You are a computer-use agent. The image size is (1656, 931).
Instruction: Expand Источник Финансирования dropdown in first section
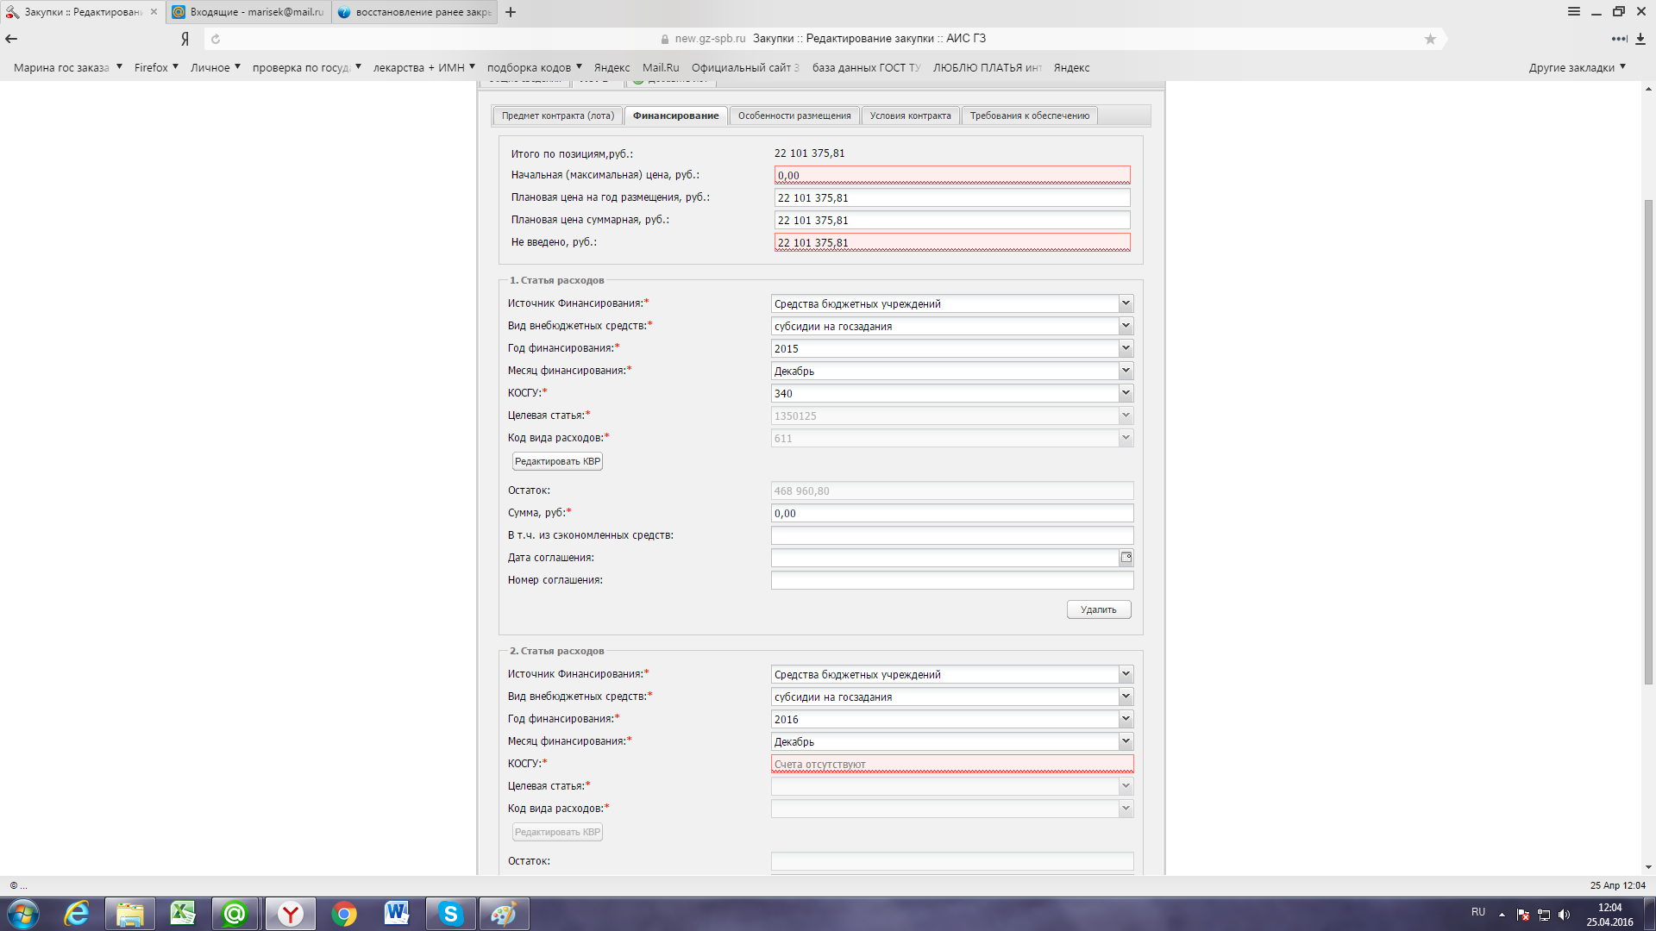click(x=1125, y=303)
